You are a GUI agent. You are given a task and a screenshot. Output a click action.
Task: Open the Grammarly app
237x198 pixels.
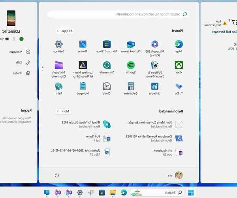107,67
